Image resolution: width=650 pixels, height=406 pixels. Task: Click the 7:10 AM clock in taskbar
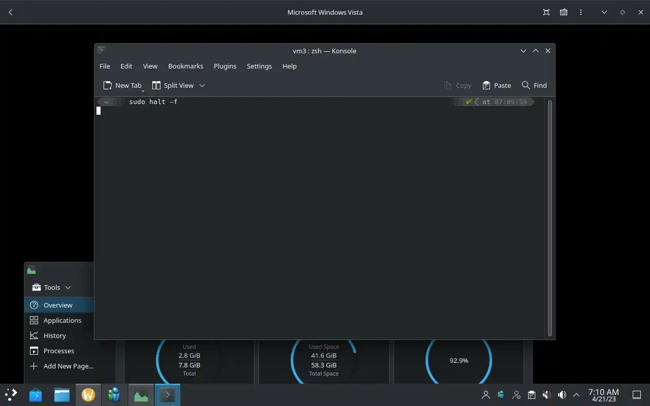tap(604, 394)
